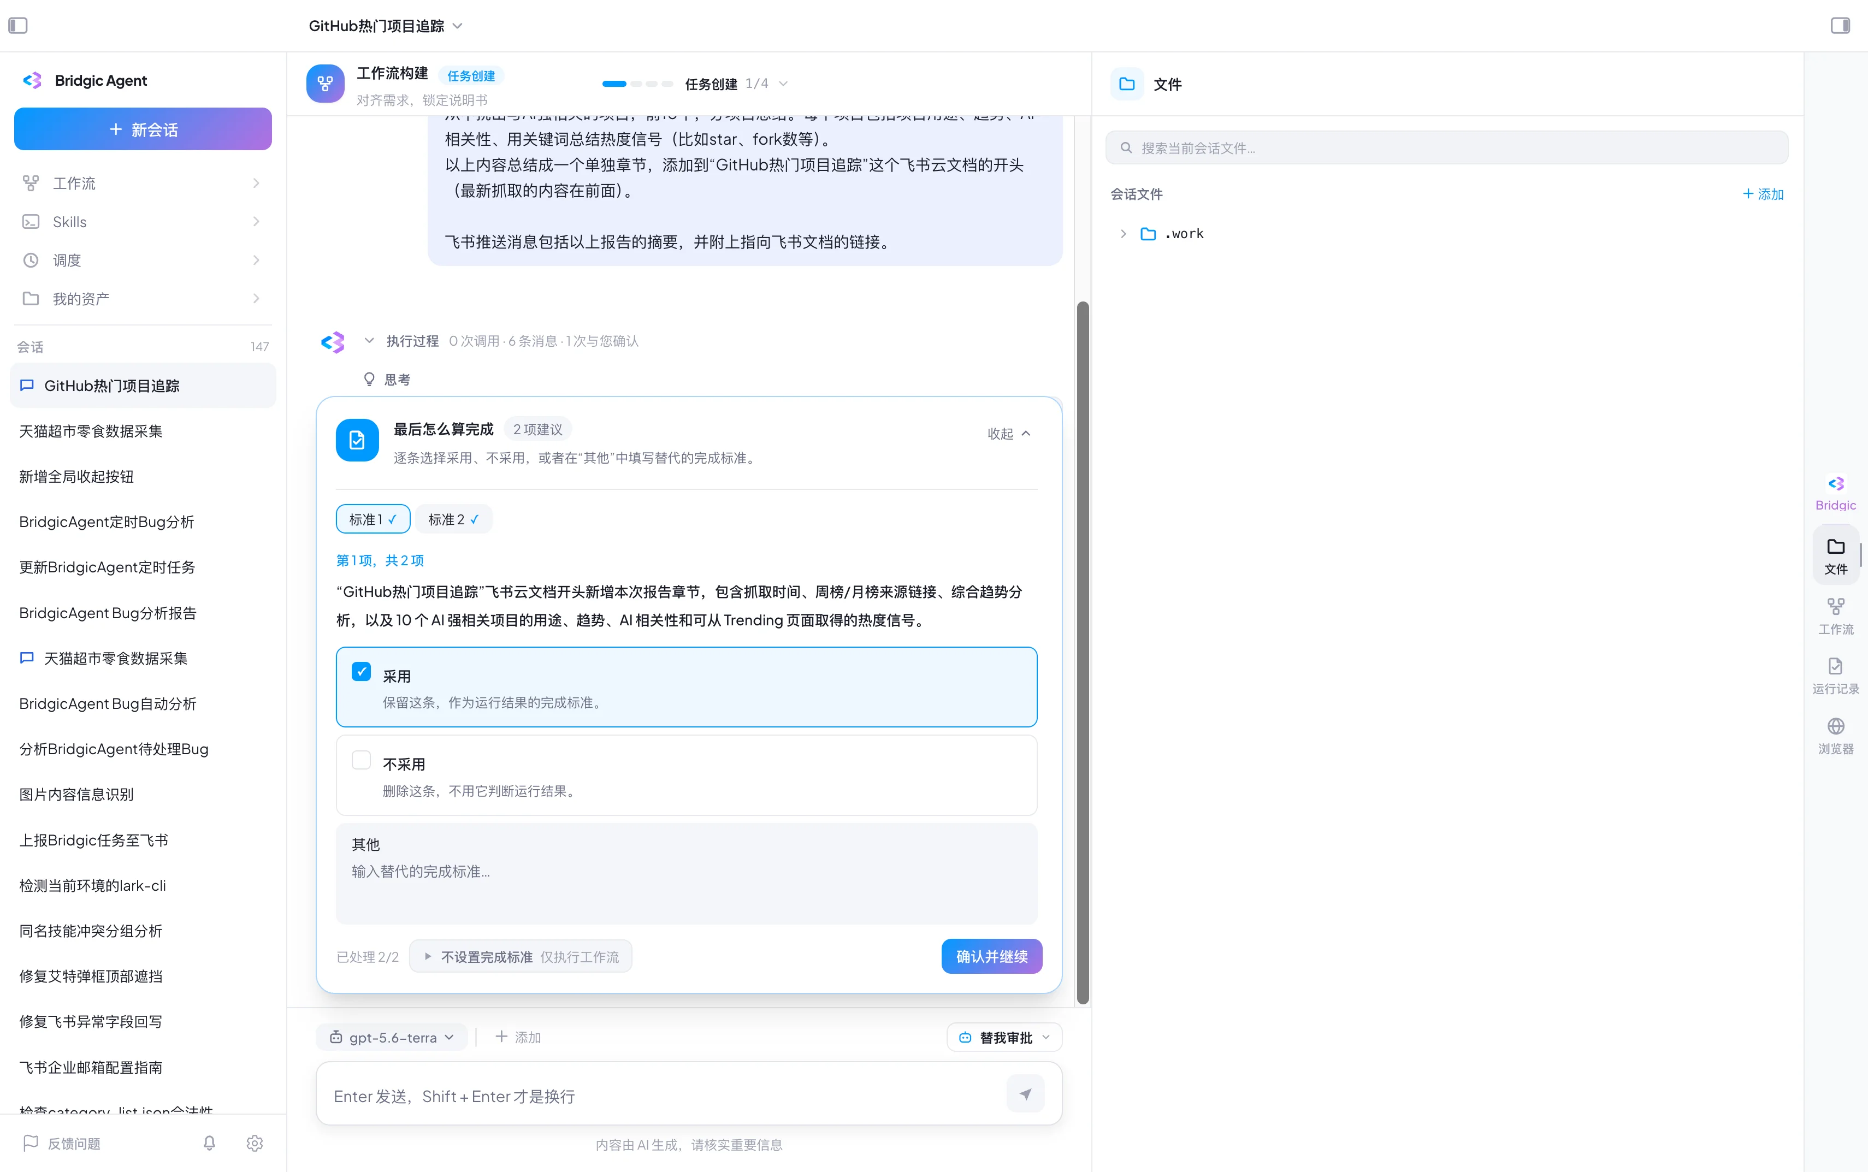Switch to the 标准 1 tab
Image resolution: width=1868 pixels, height=1172 pixels.
tap(373, 519)
